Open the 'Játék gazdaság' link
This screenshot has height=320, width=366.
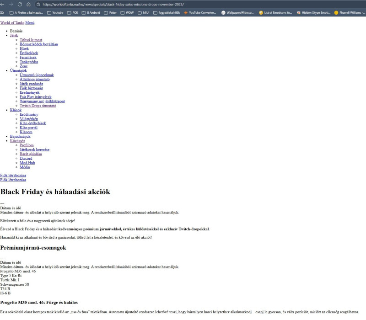[31, 84]
